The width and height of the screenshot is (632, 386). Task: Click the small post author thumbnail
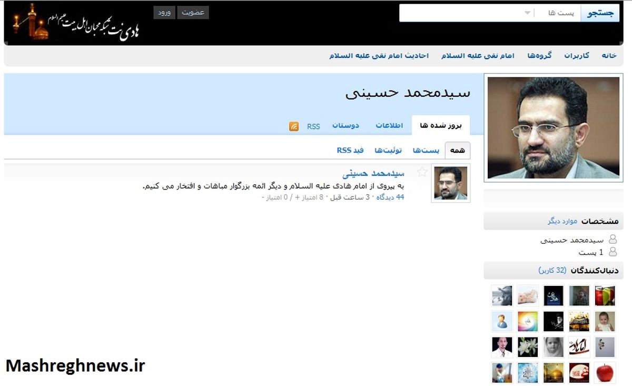(x=450, y=183)
